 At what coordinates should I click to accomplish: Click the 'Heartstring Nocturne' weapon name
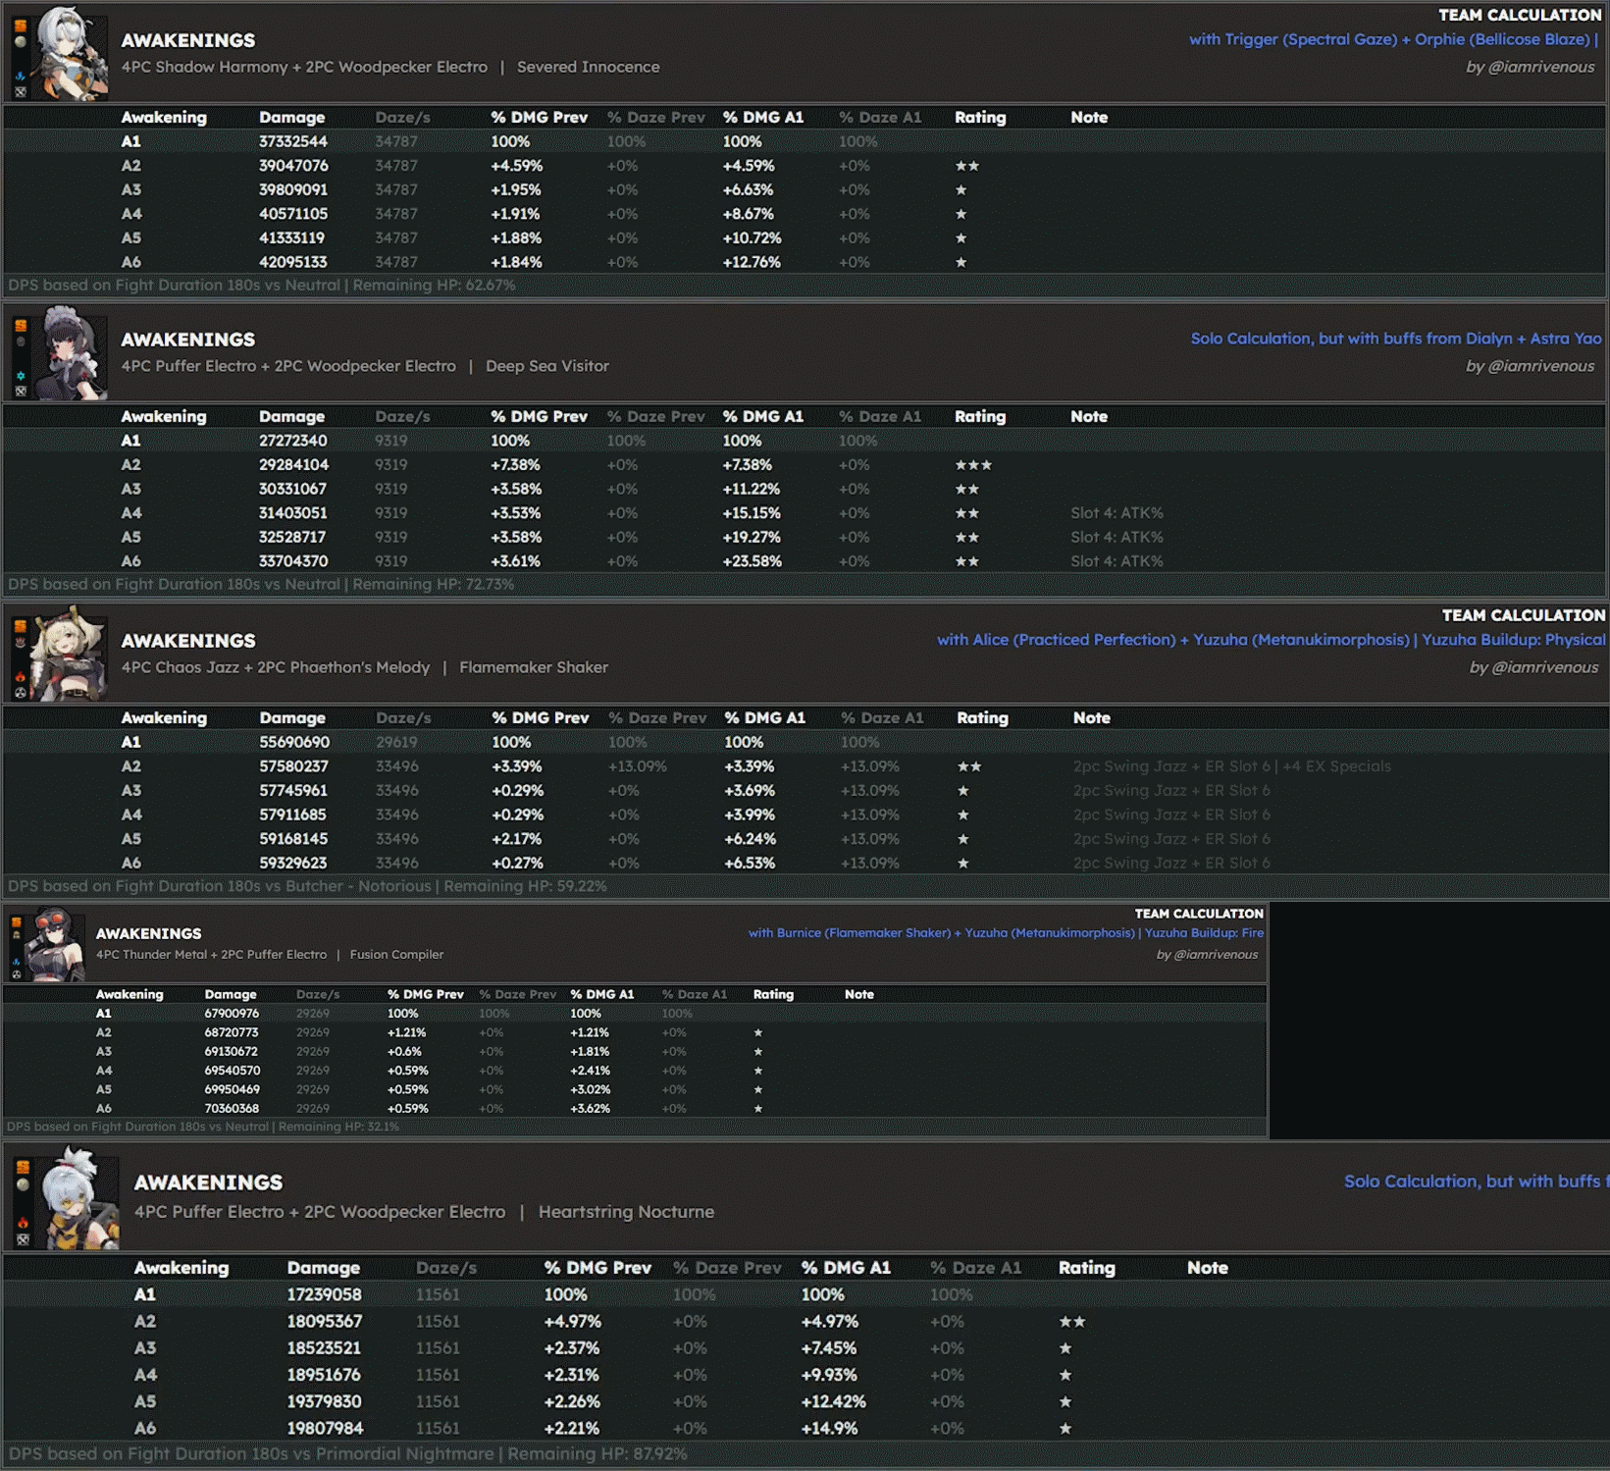pos(626,1212)
